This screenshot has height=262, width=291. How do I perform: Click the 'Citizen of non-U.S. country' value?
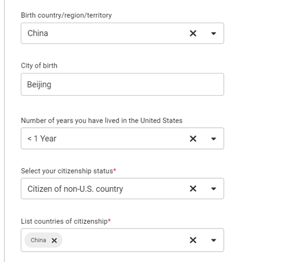(75, 189)
